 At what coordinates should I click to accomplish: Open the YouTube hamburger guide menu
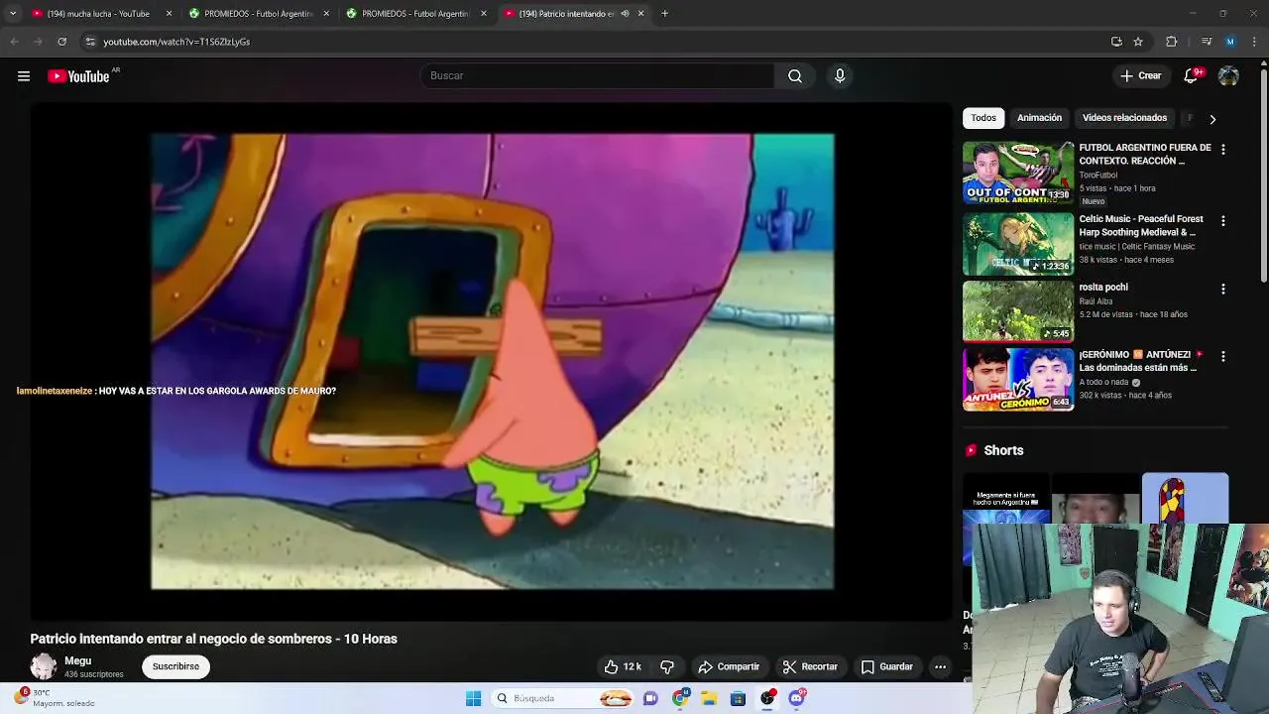pos(24,76)
